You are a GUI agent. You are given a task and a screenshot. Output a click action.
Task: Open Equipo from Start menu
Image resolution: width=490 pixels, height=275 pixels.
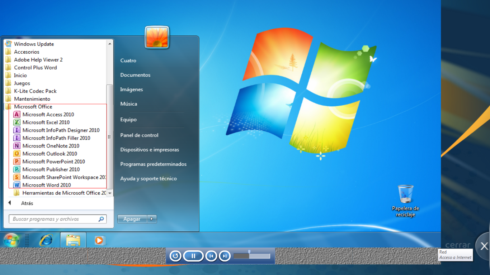click(x=128, y=120)
